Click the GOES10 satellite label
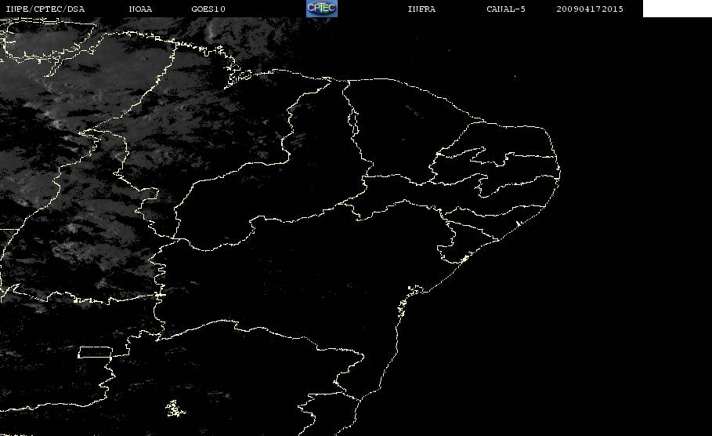The image size is (712, 436). (208, 9)
